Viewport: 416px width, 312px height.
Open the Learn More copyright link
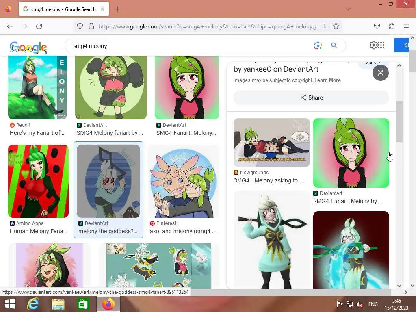[x=327, y=80]
